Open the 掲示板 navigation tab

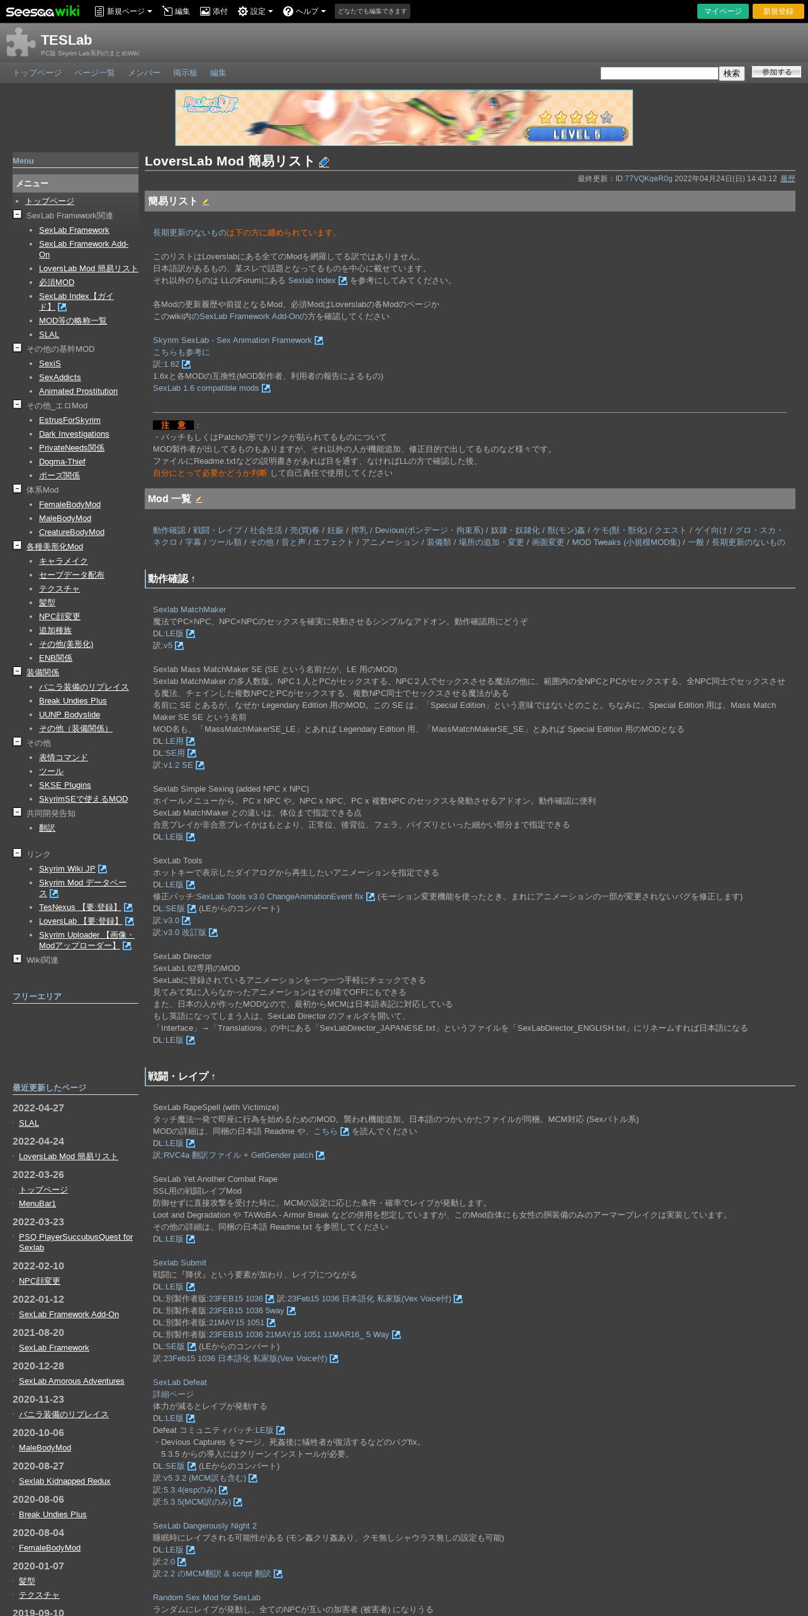185,73
